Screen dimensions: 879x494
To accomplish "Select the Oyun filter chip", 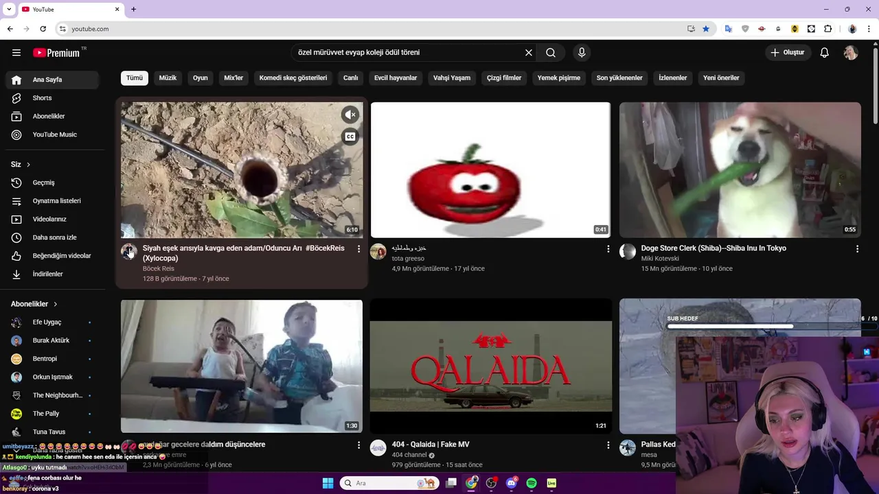I will click(201, 78).
